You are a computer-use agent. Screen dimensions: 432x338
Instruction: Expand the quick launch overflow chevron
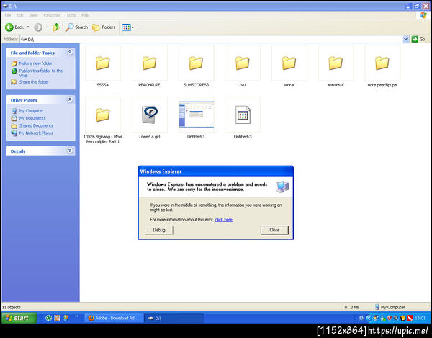(x=76, y=316)
